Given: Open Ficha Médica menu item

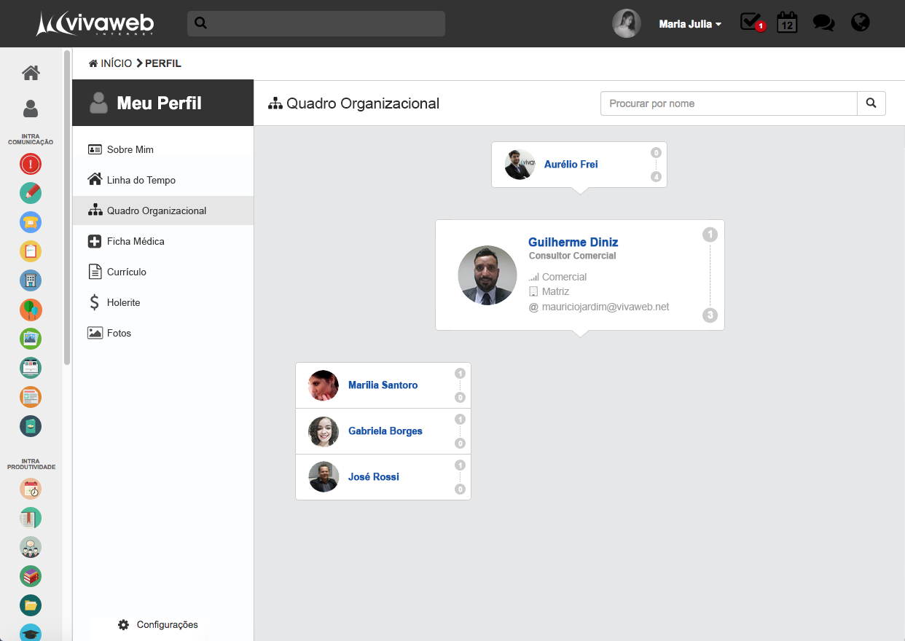Looking at the screenshot, I should click(x=136, y=241).
